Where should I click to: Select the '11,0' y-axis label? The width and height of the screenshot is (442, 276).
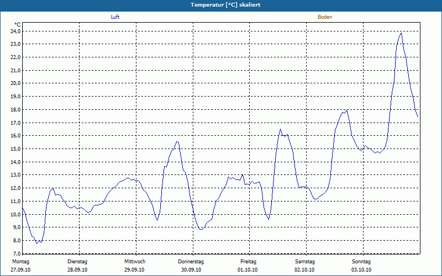pos(15,201)
